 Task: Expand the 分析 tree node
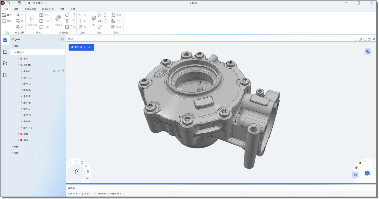pos(12,146)
